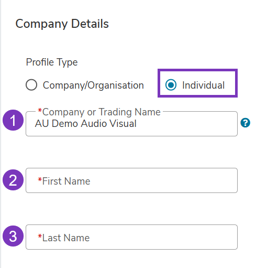Choose the Individual label text
Image resolution: width=267 pixels, height=268 pixels.
[x=203, y=85]
